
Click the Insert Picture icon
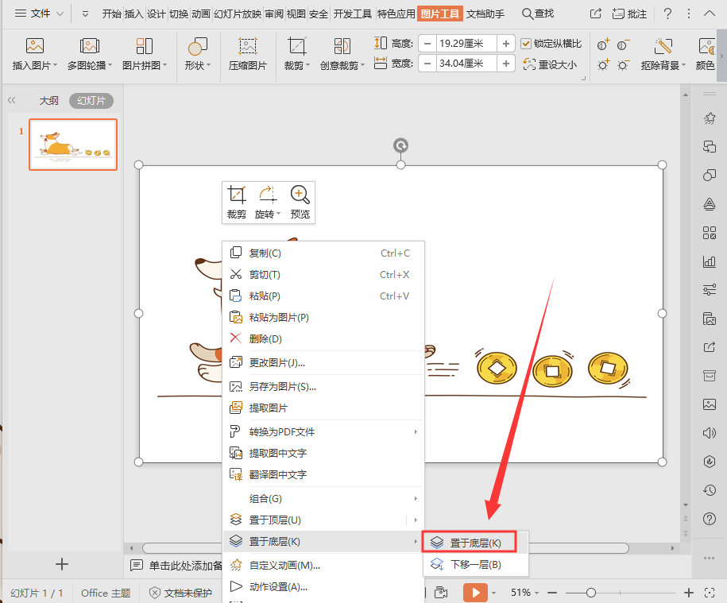[x=34, y=47]
